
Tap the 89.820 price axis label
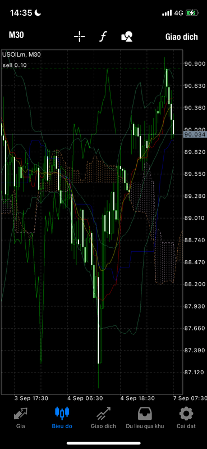click(195, 152)
